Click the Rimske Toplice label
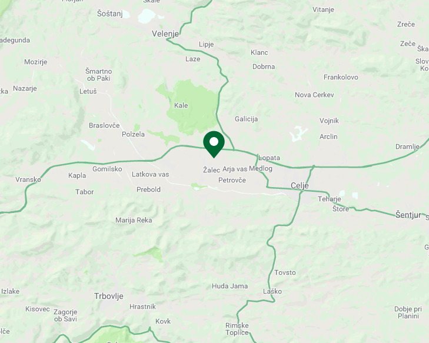Viewport: 429px width, 343px height. tap(237, 329)
